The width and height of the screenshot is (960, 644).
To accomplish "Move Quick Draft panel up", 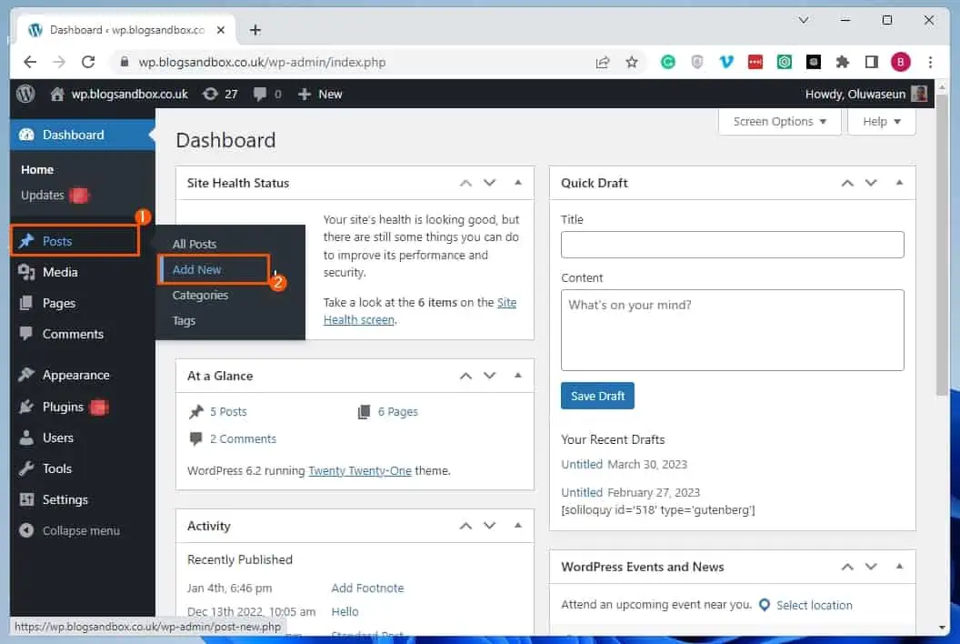I will point(847,183).
